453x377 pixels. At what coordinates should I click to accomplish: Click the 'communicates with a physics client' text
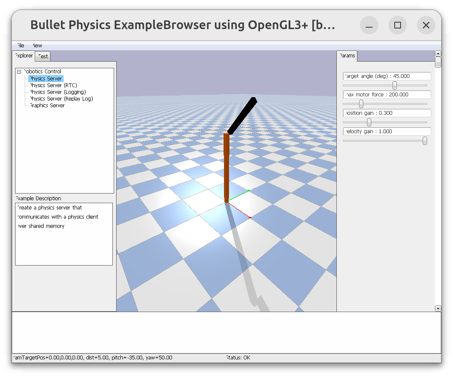[58, 217]
